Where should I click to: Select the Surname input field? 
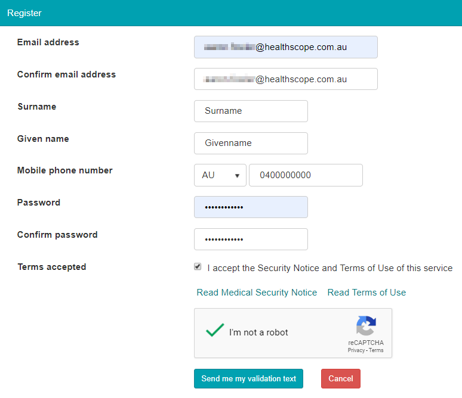click(x=251, y=111)
